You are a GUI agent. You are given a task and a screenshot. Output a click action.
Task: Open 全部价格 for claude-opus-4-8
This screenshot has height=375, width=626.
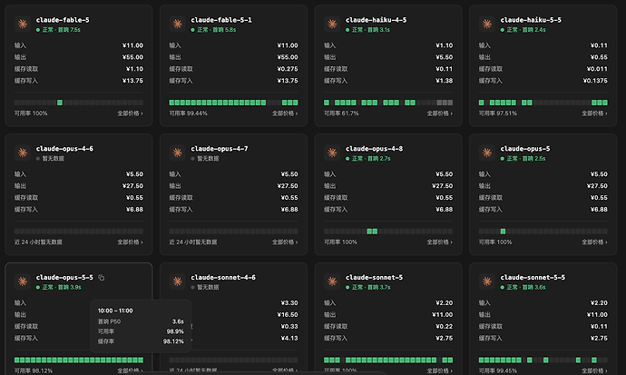[439, 242]
